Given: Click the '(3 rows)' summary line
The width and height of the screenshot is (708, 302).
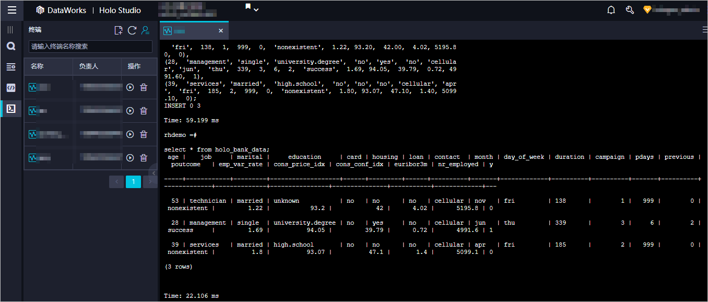Looking at the screenshot, I should 179,266.
